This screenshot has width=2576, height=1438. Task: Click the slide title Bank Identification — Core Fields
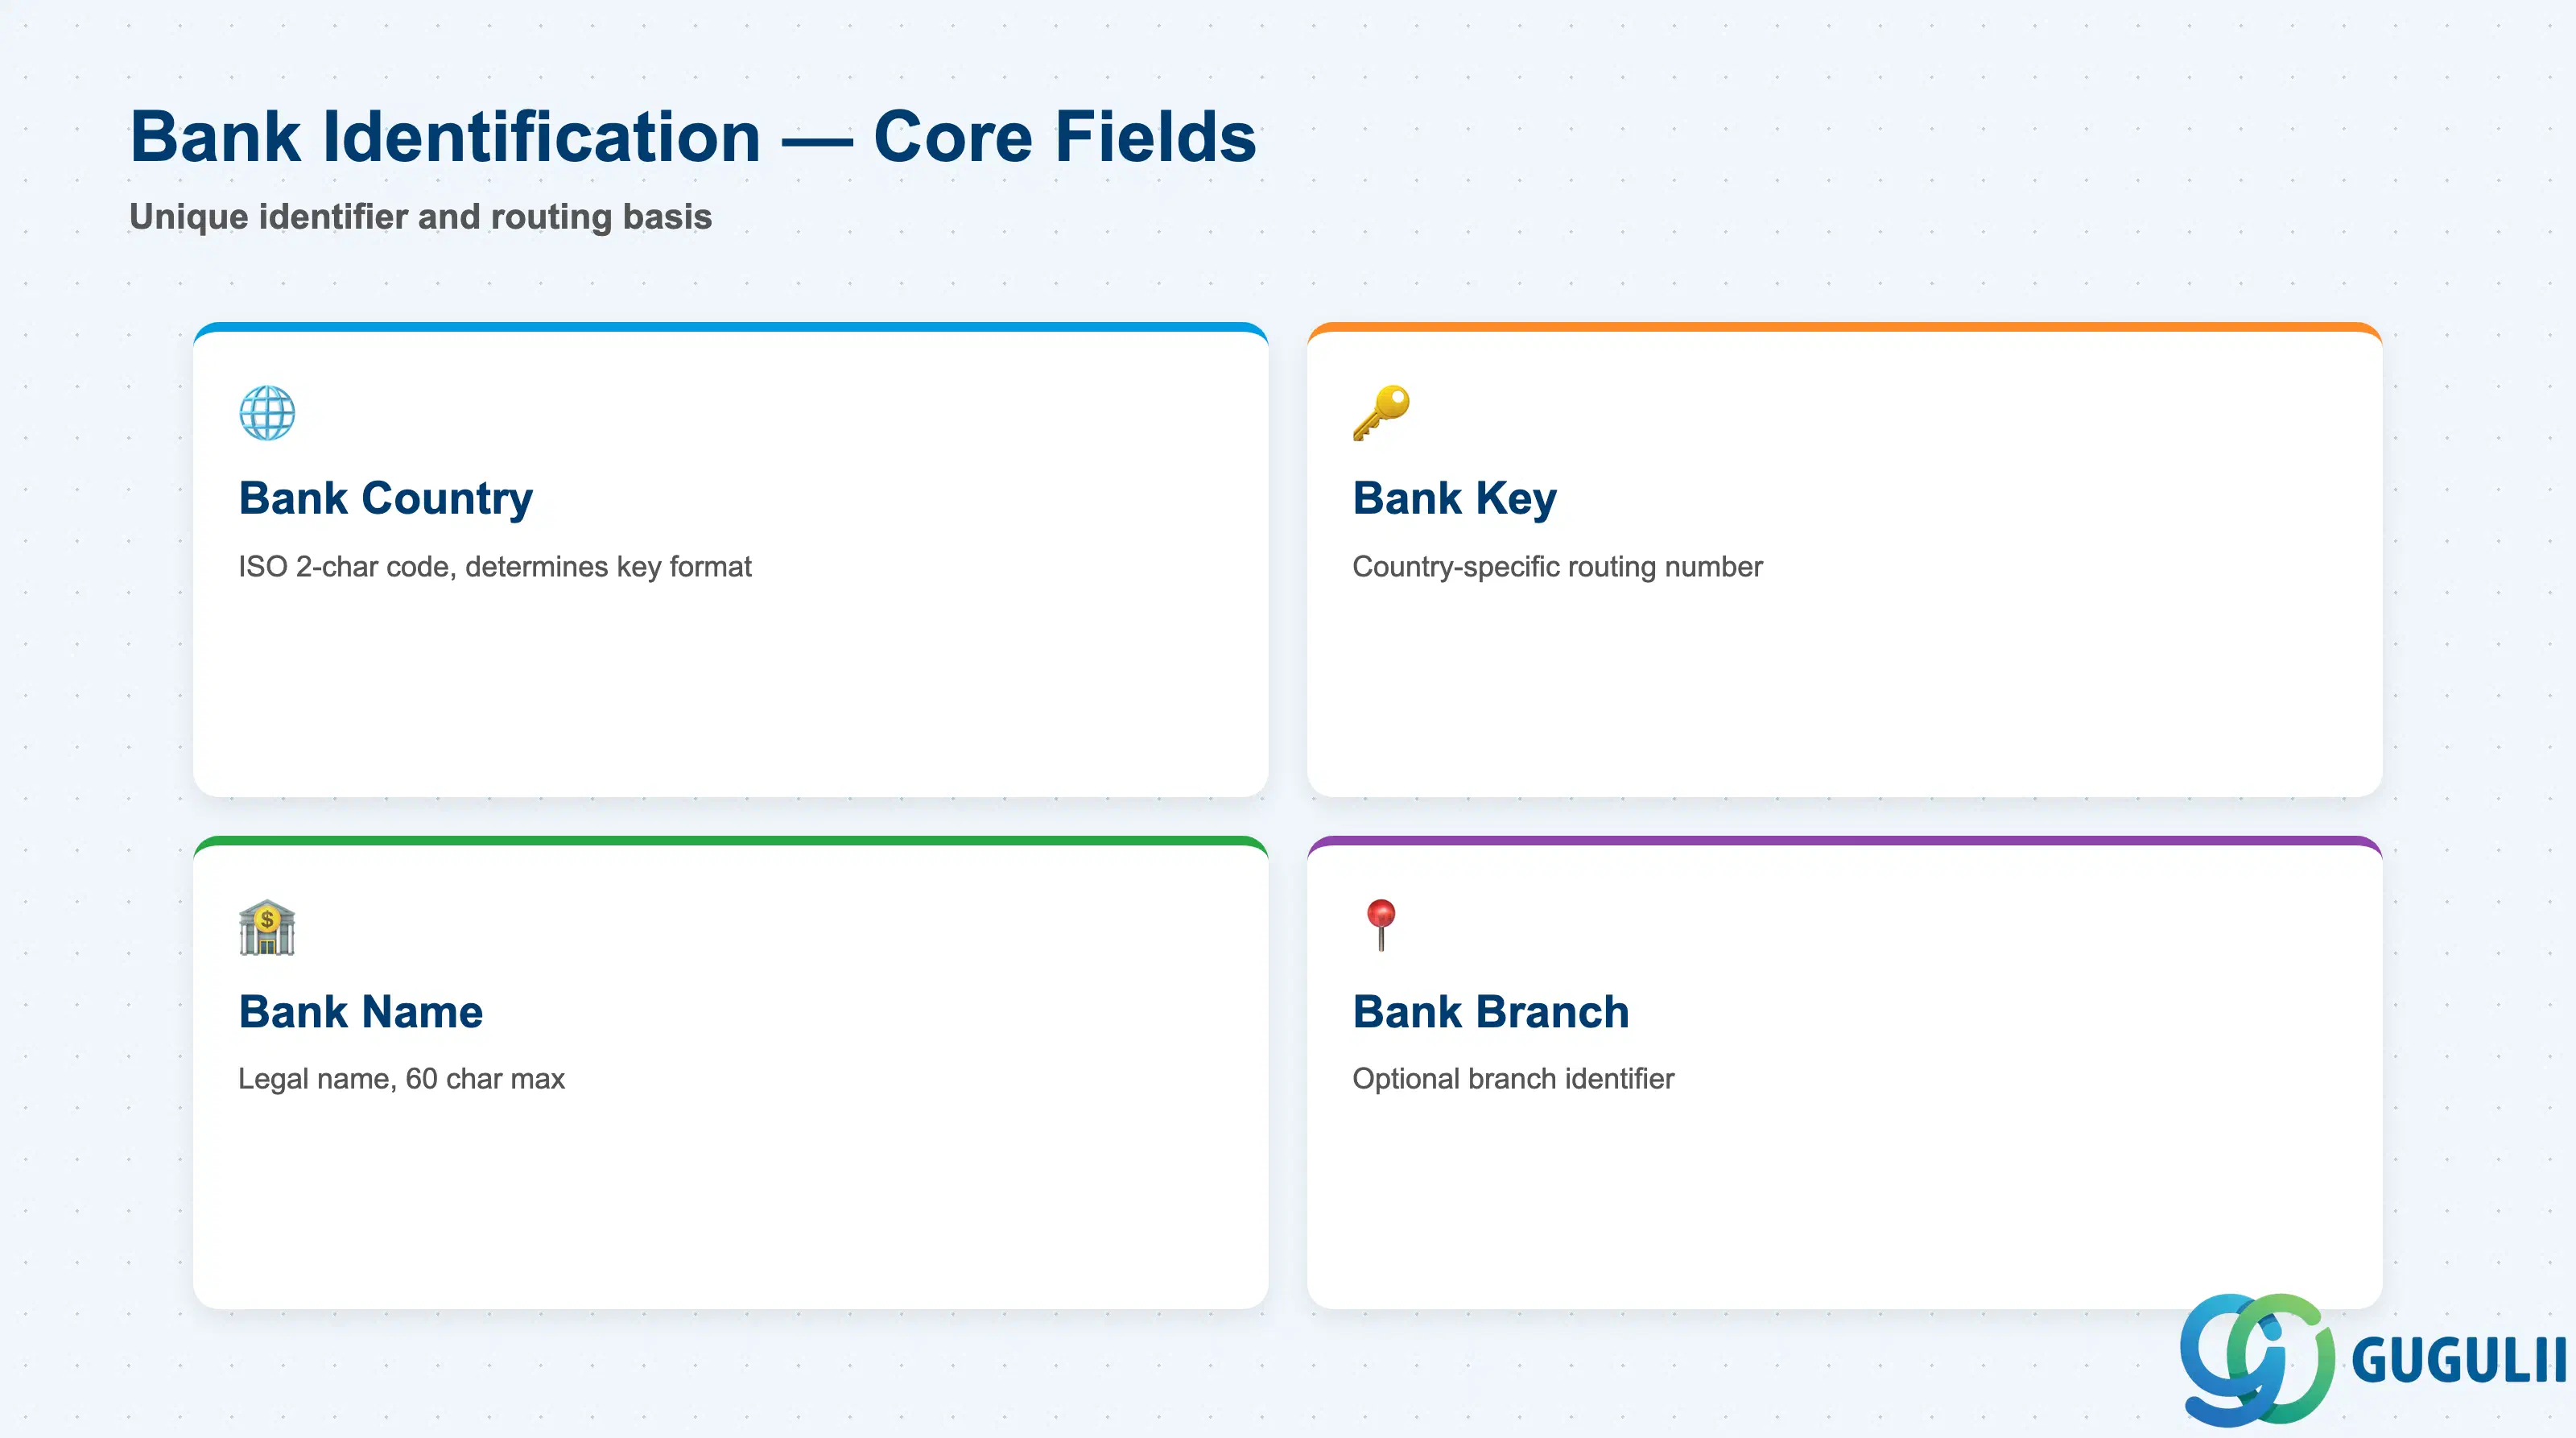click(x=693, y=136)
